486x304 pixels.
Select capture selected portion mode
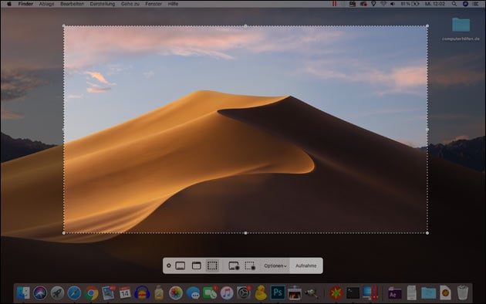[x=212, y=265]
